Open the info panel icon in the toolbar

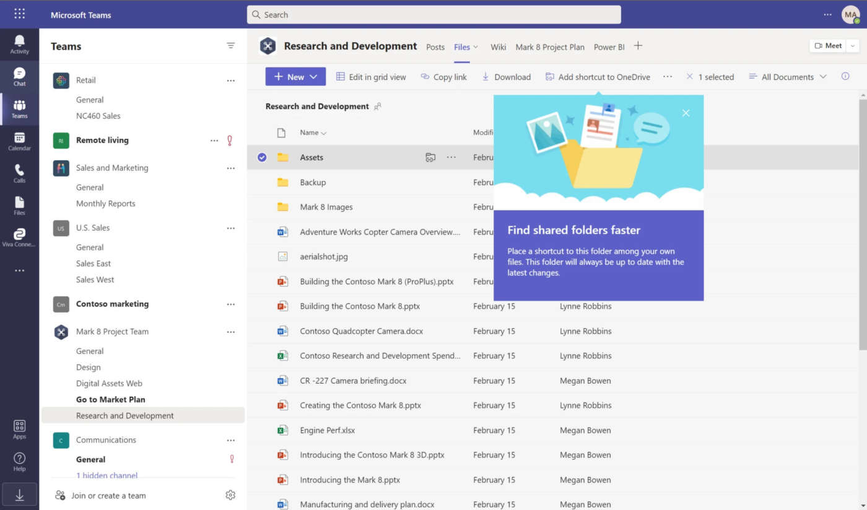(x=845, y=77)
